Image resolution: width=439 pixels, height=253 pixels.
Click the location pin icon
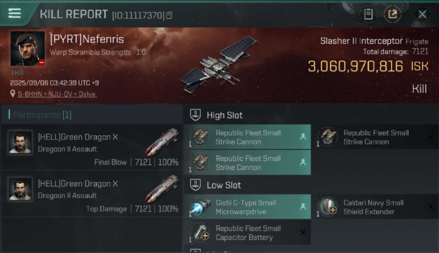[x=13, y=94]
